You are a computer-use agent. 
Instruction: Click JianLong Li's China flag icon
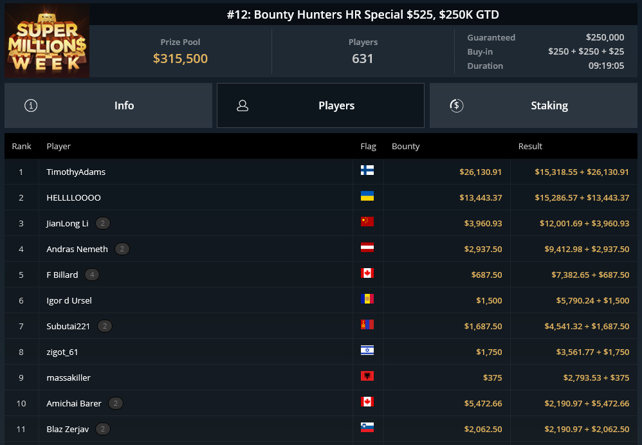367,221
